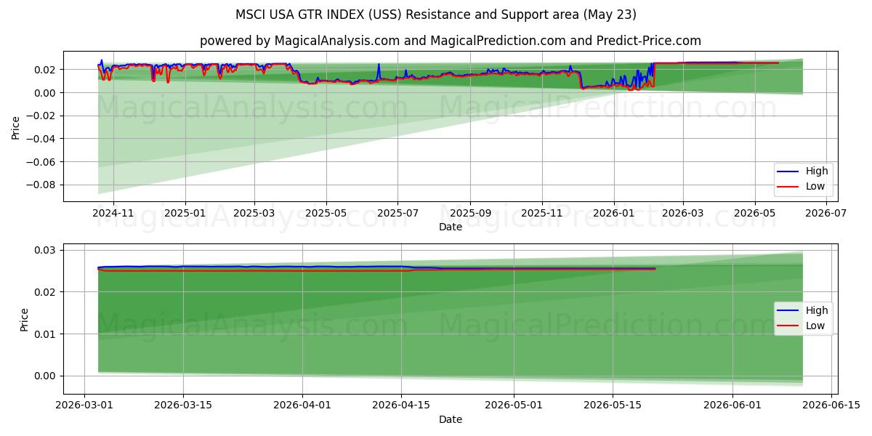872x436 pixels.
Task: Click the '2025-05' x-axis label on the top chart
Action: coord(326,214)
